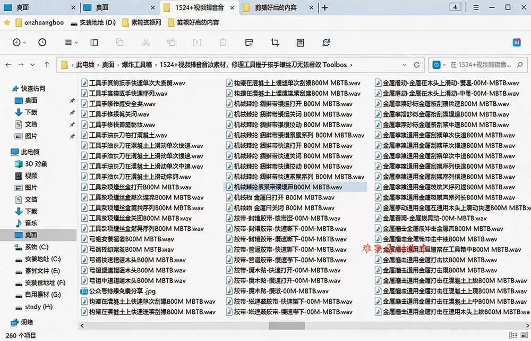Click the numbered '4' windows counter button
531x341 pixels.
click(455, 7)
